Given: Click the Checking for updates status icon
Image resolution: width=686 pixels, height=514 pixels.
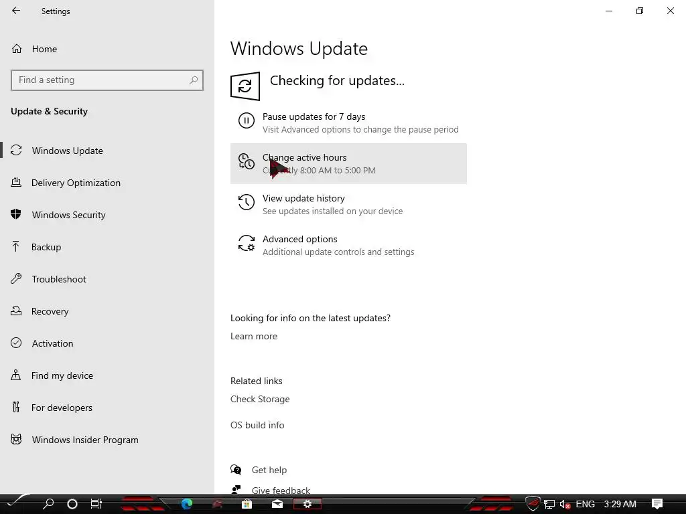Looking at the screenshot, I should (245, 86).
